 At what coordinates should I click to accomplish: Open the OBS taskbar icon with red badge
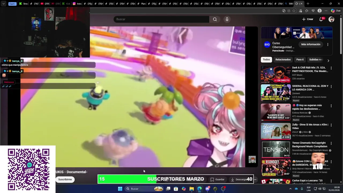coord(223,189)
